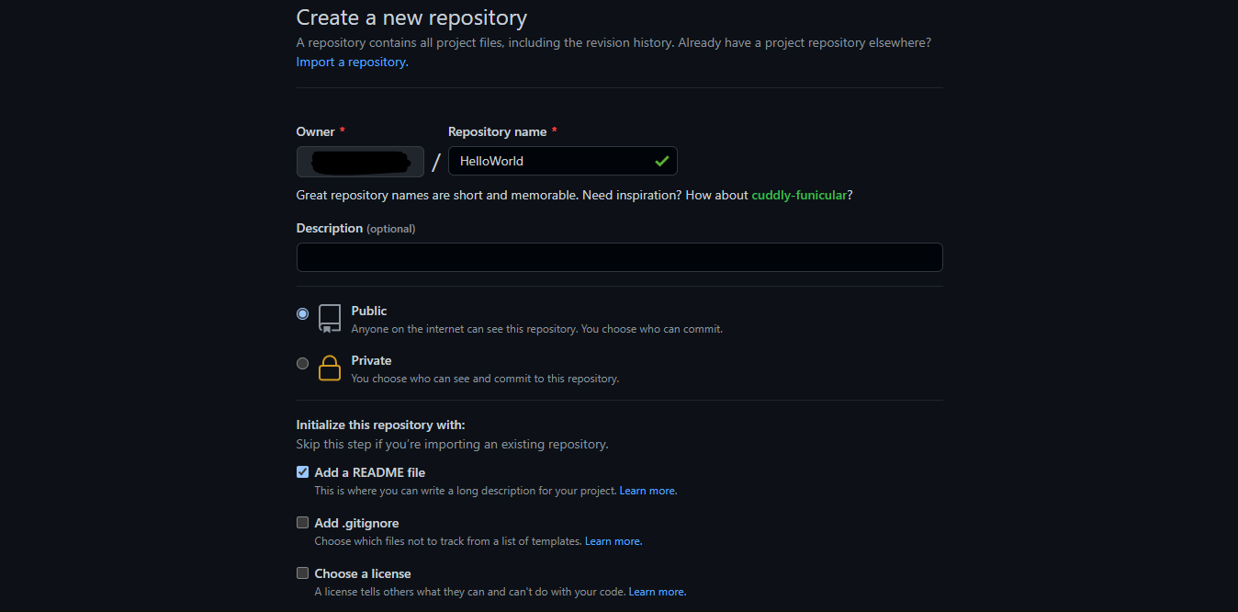
Task: Focus the Repository name field containing HelloWorld
Action: [x=551, y=162]
